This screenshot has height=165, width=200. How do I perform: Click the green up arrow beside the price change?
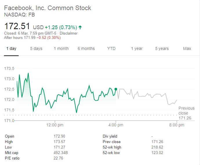click(80, 27)
